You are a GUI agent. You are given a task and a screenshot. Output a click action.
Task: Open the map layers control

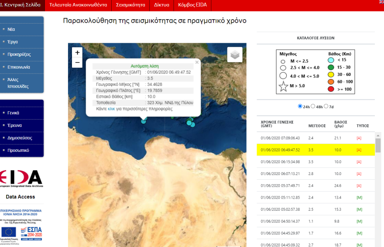click(x=235, y=55)
